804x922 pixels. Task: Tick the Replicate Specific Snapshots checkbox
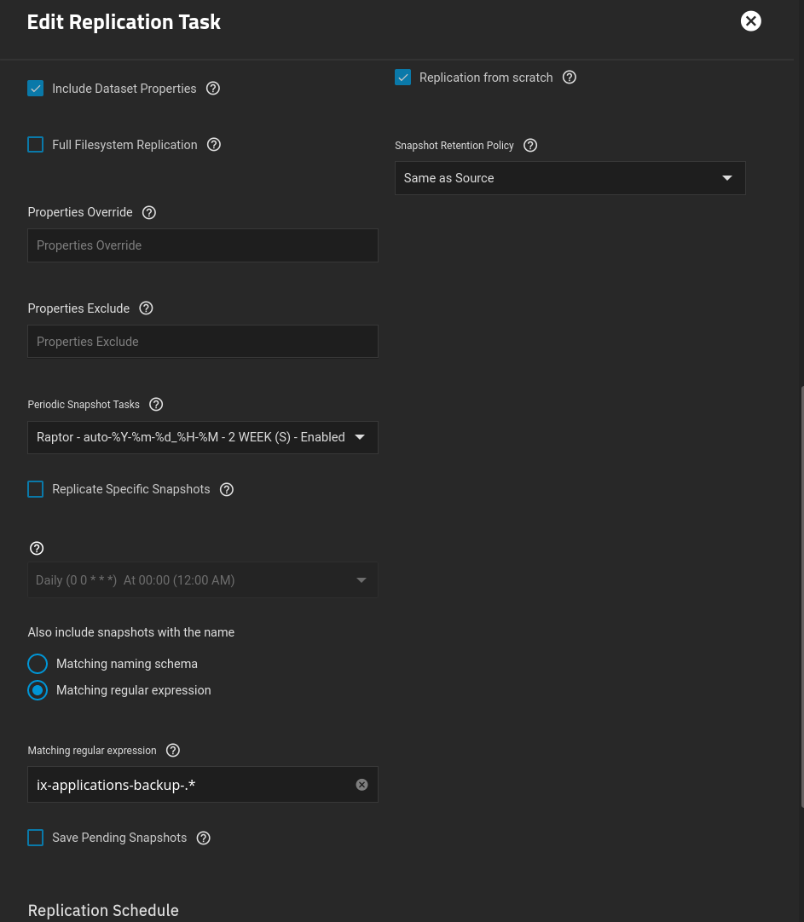click(x=36, y=489)
